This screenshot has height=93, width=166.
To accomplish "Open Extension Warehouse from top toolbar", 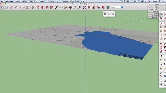I will (x=94, y=7).
